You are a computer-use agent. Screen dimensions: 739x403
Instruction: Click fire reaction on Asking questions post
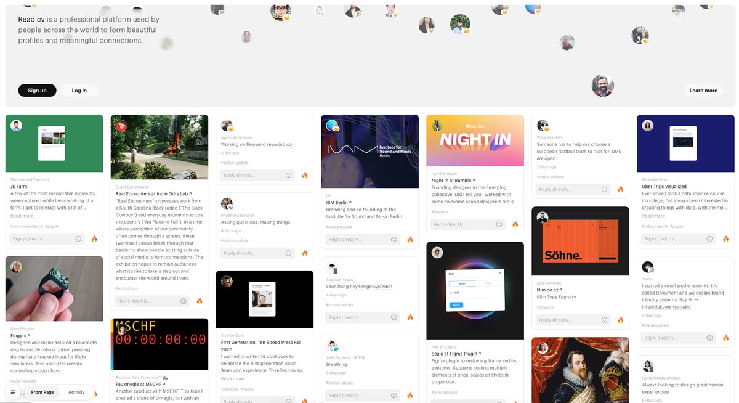click(x=305, y=253)
